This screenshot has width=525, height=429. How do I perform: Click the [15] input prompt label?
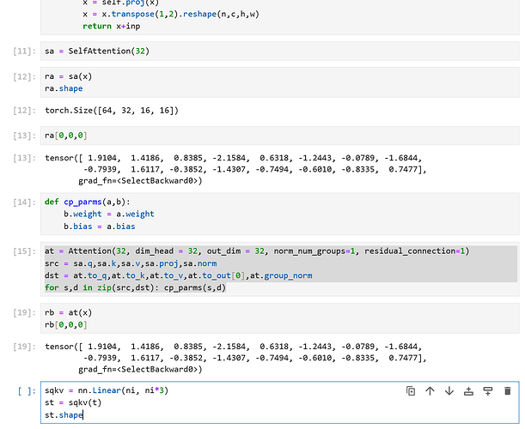click(x=24, y=251)
